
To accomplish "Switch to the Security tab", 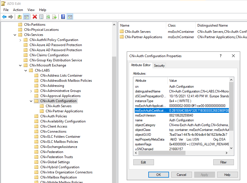I will tap(159, 65).
